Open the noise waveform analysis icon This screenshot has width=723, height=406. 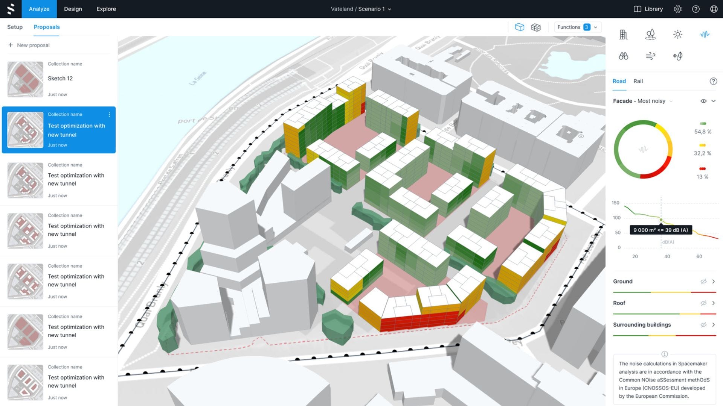[705, 34]
